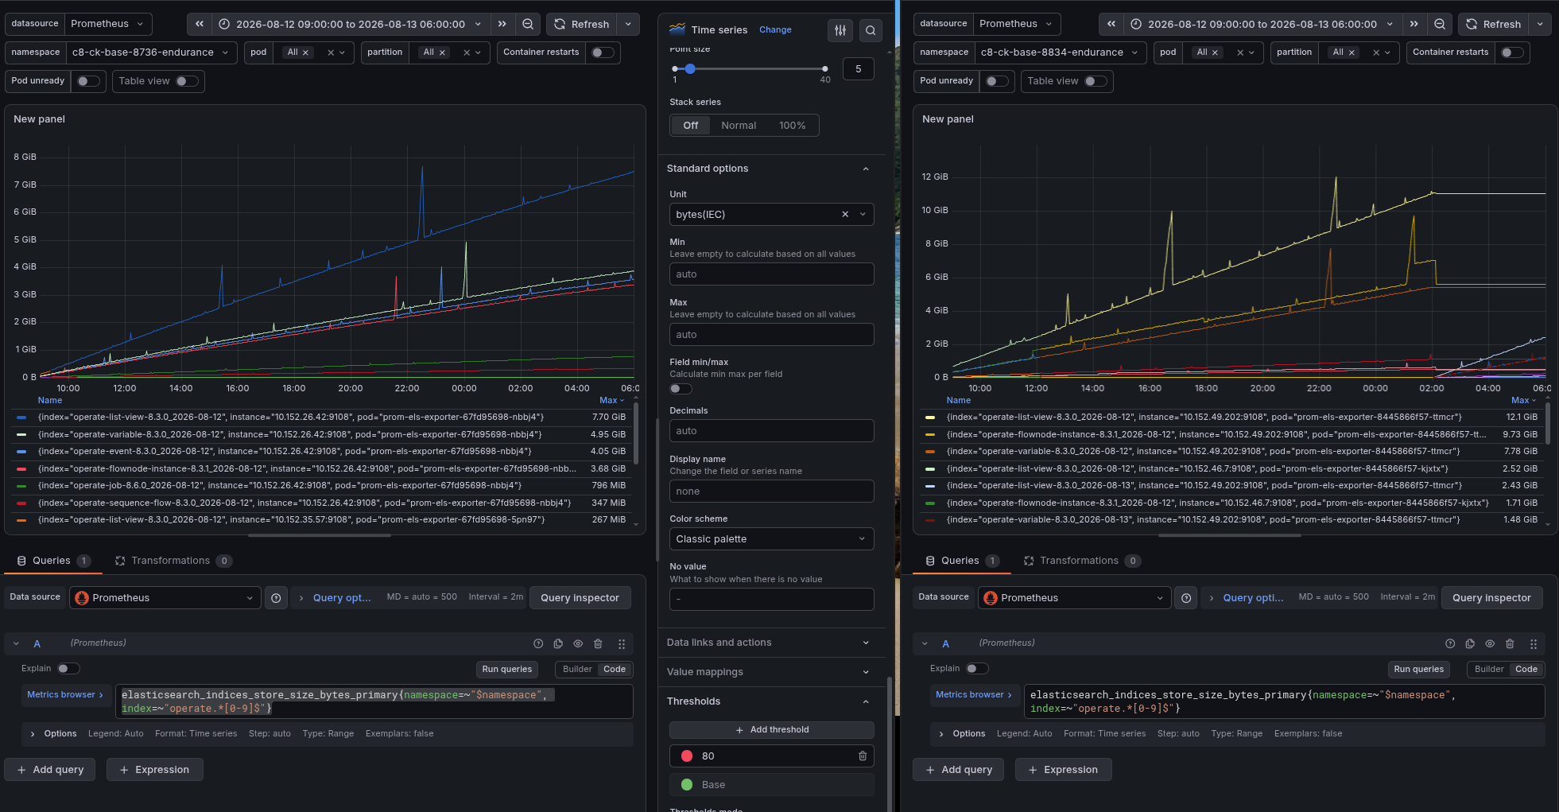1559x812 pixels.
Task: Open green Base threshold color swatch
Action: click(687, 785)
